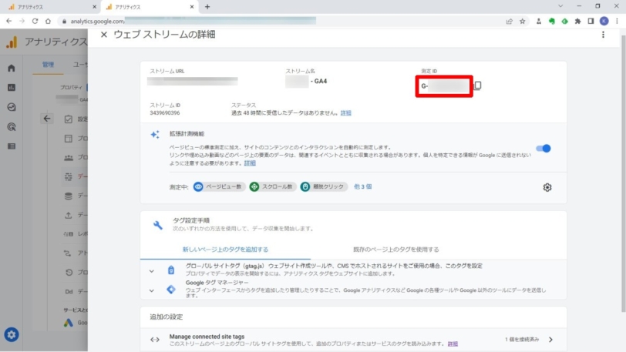Viewport: 626px width, 352px height.
Task: Go back in browser
Action: 8,21
